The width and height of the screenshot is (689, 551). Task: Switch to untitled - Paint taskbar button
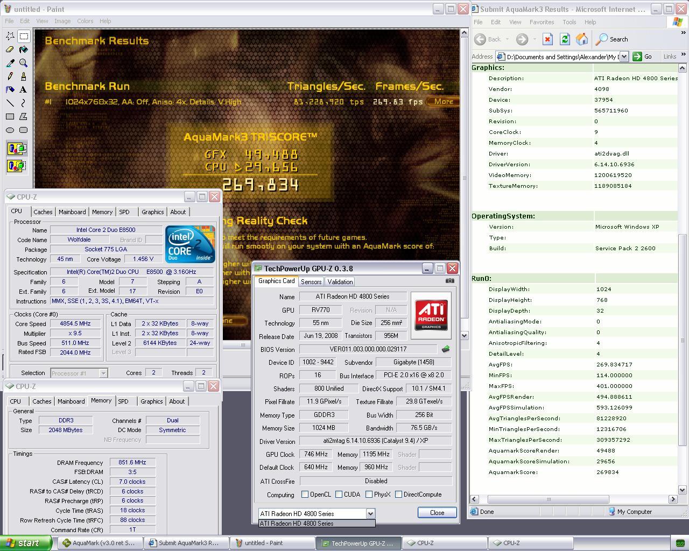tap(272, 543)
